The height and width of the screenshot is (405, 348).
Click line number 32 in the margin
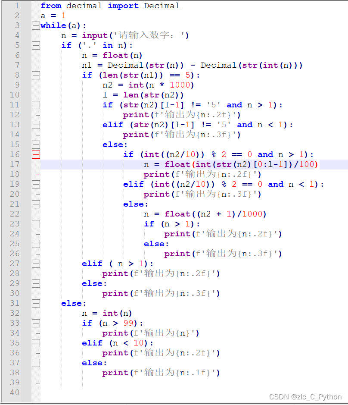[15, 313]
